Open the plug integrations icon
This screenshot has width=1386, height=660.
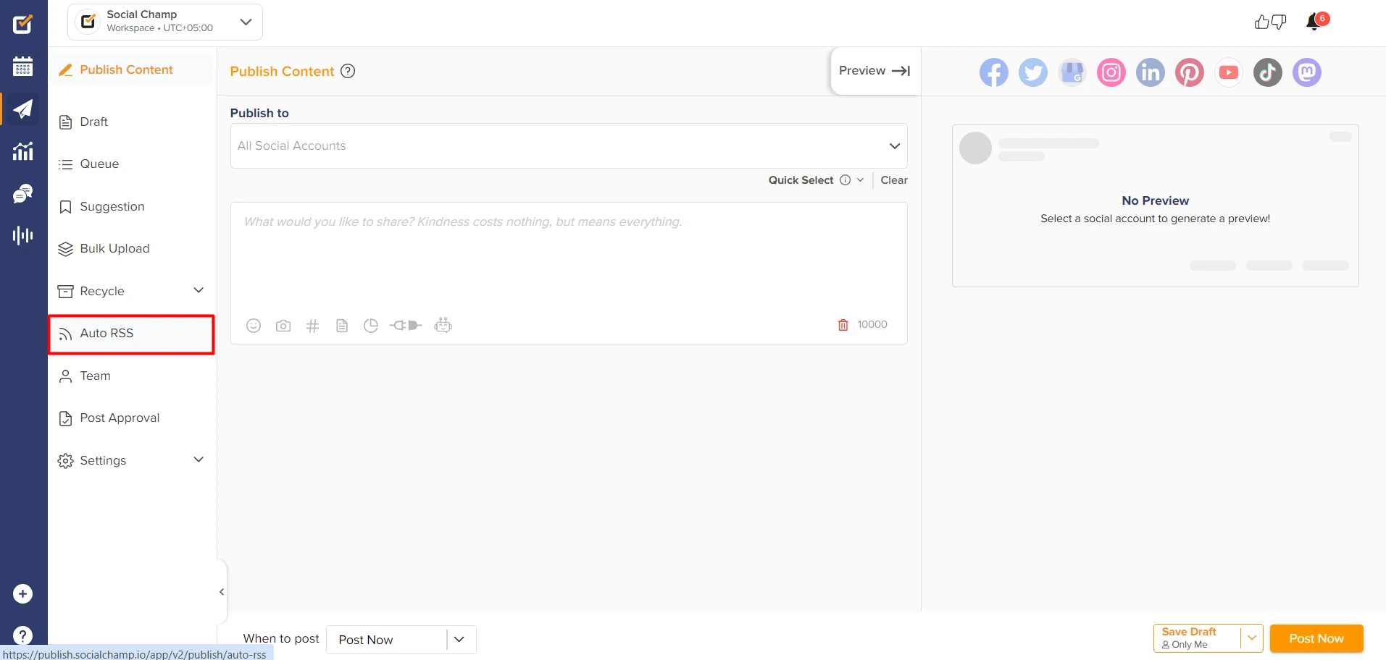click(x=406, y=326)
